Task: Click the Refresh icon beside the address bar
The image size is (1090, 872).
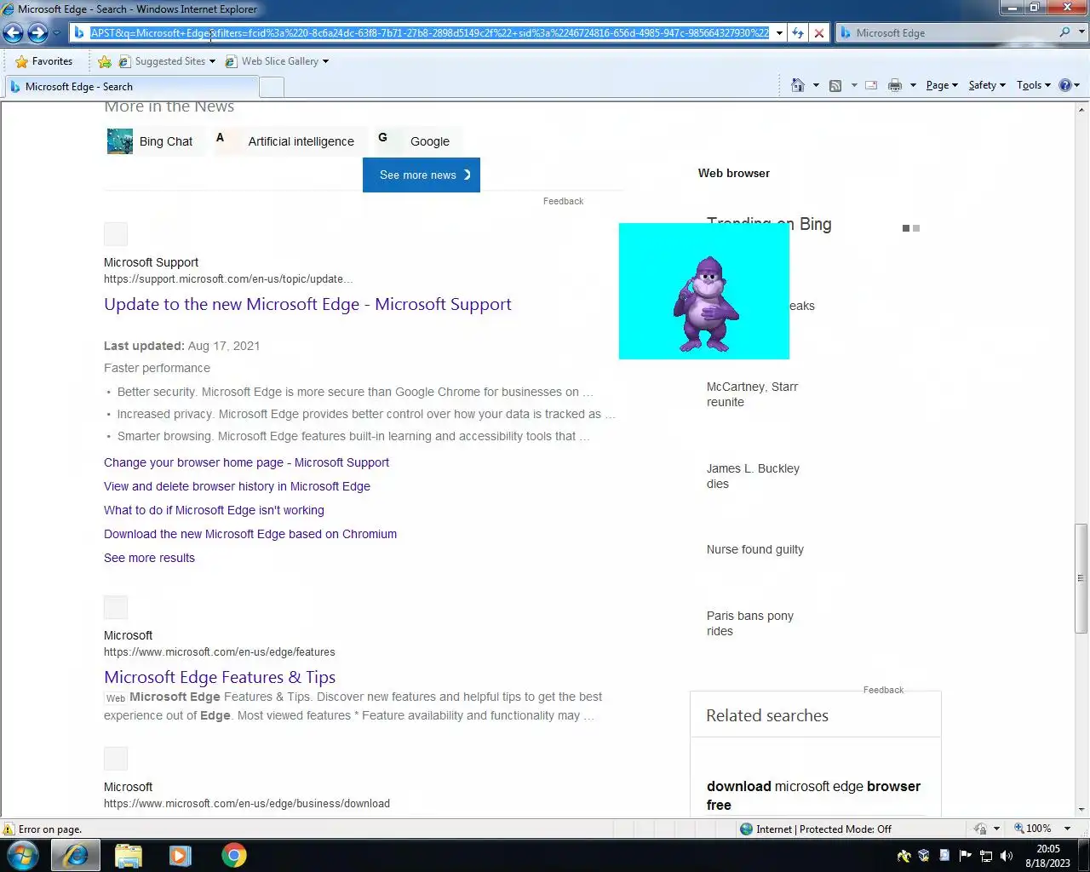Action: pyautogui.click(x=798, y=33)
